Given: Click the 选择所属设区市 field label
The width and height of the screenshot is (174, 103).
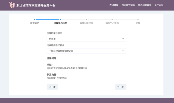Looking at the screenshot, I should (x=54, y=33).
